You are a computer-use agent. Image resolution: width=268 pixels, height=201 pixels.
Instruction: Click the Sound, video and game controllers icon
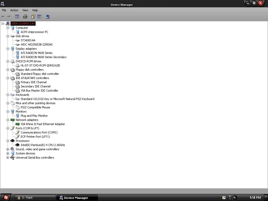click(x=13, y=149)
